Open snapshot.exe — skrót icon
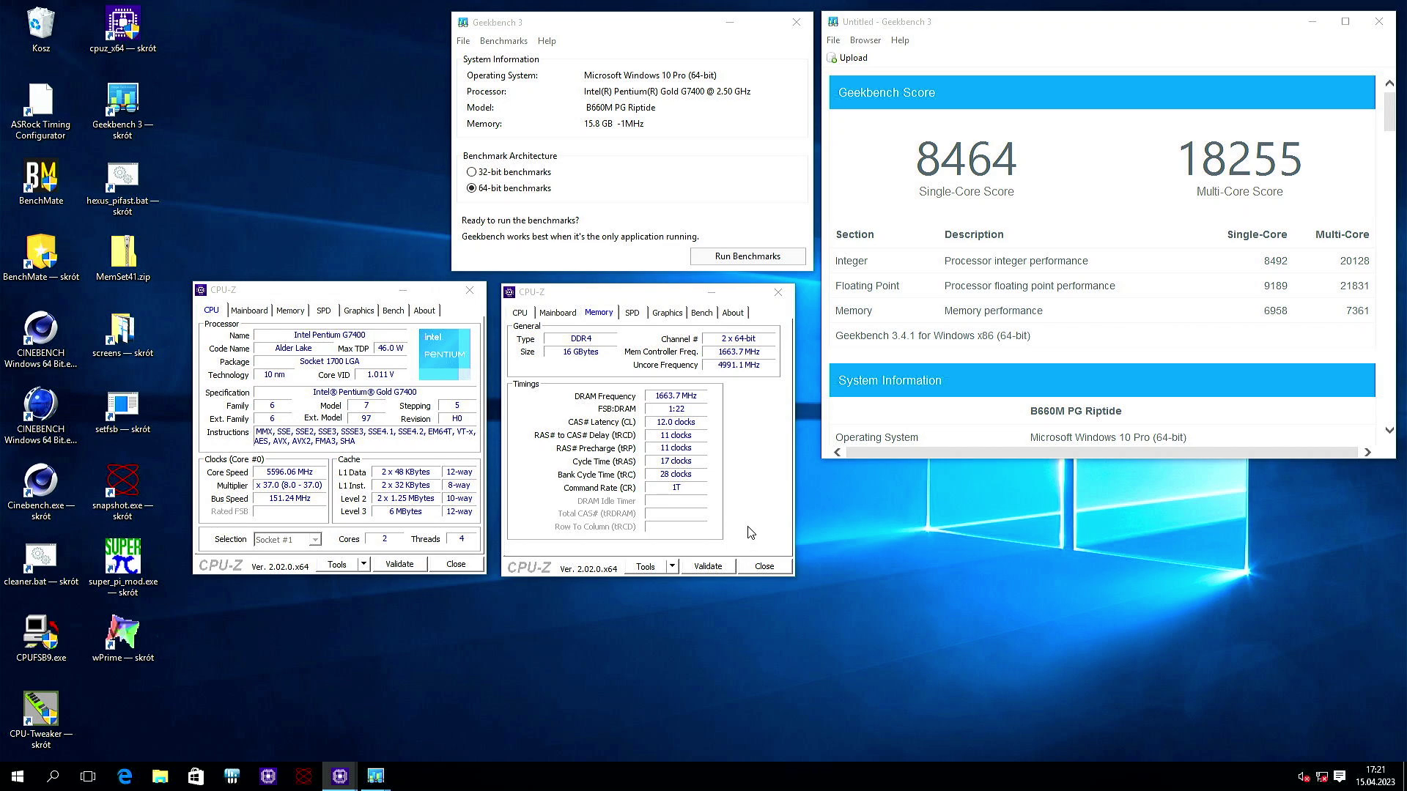This screenshot has width=1407, height=791. click(122, 480)
